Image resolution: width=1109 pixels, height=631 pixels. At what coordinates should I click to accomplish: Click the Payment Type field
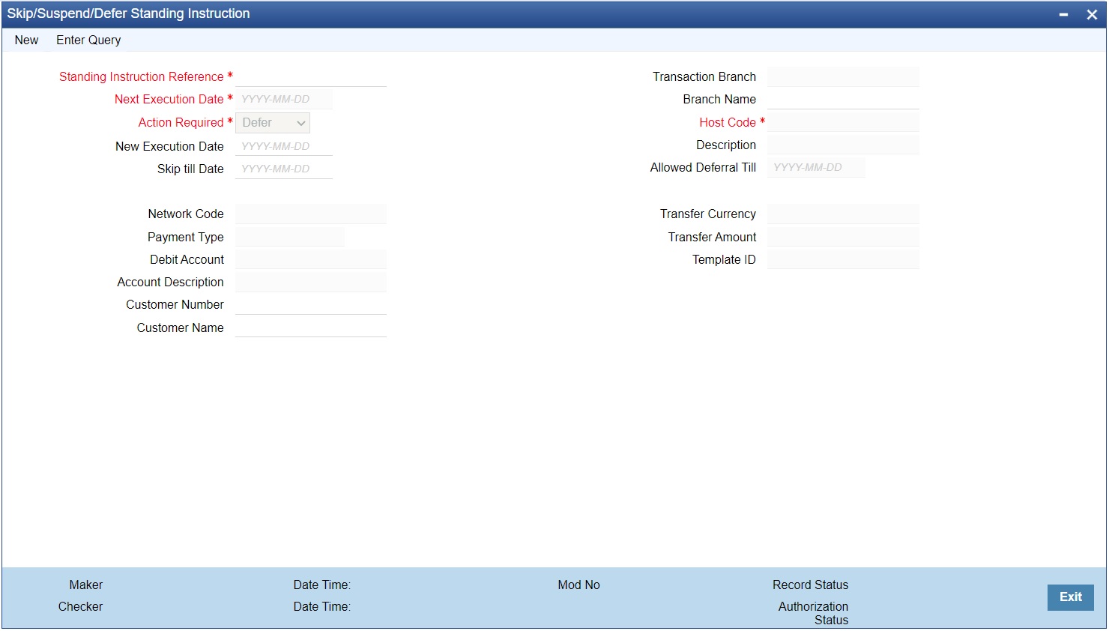click(290, 237)
